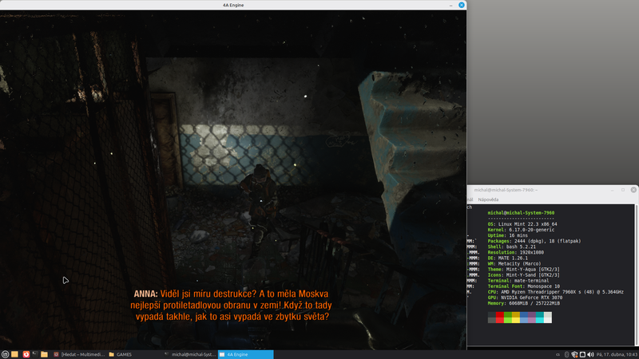Screen dimensions: 639x359
Task: Click the 4A Engine window title bar
Action: [233, 5]
